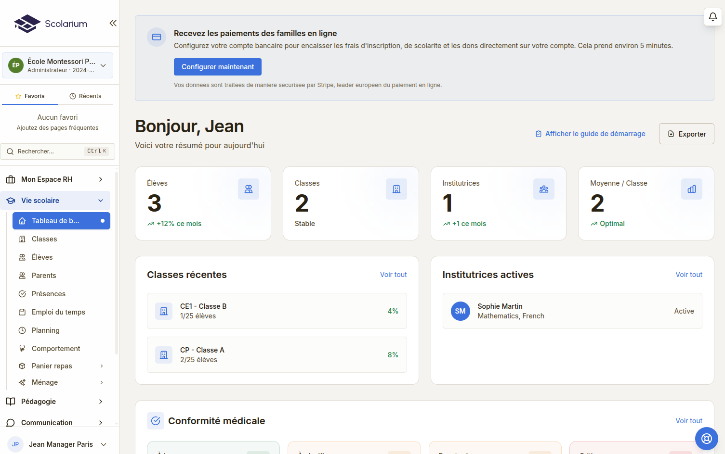Click the Institutrices card group icon

[544, 189]
